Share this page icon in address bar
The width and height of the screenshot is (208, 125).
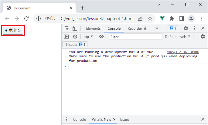pos(140,19)
